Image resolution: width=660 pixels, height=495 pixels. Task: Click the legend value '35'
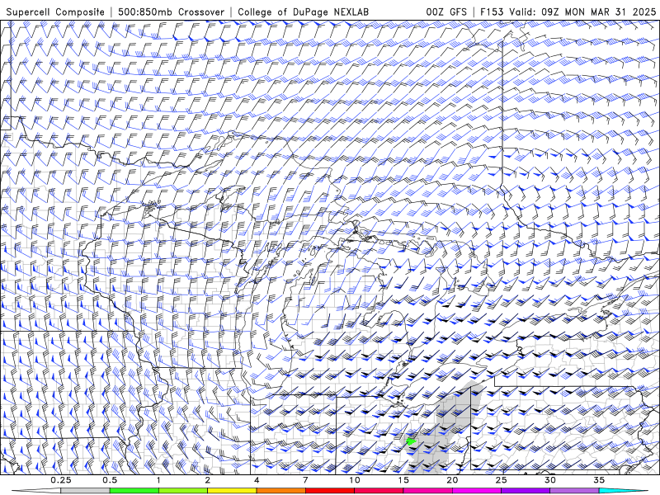(599, 480)
